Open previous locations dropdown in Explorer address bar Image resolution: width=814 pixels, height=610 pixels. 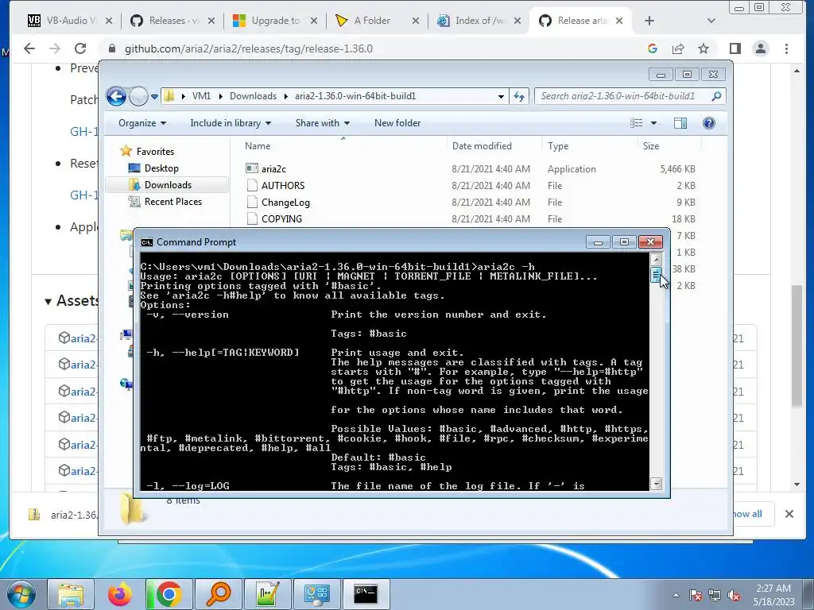click(x=501, y=96)
